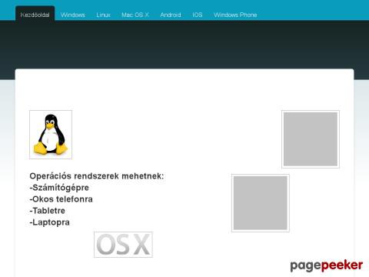Click the 'Operációs rendszerek mehetnek:' heading
Viewport: 369px width, 277px height.
click(x=97, y=176)
